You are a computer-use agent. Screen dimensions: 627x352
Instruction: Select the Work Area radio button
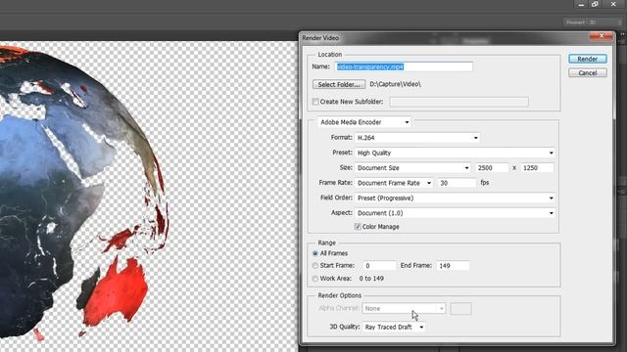[x=315, y=279]
